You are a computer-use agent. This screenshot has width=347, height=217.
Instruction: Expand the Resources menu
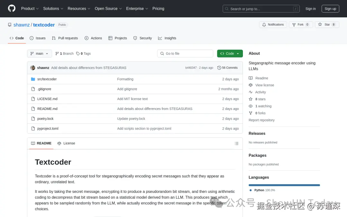[79, 9]
